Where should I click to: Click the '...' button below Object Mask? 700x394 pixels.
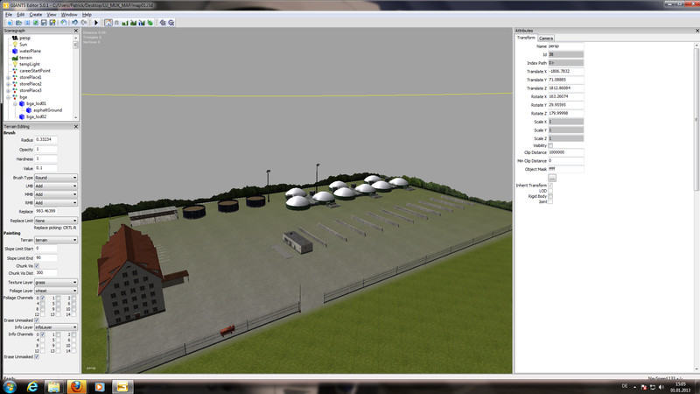point(552,178)
